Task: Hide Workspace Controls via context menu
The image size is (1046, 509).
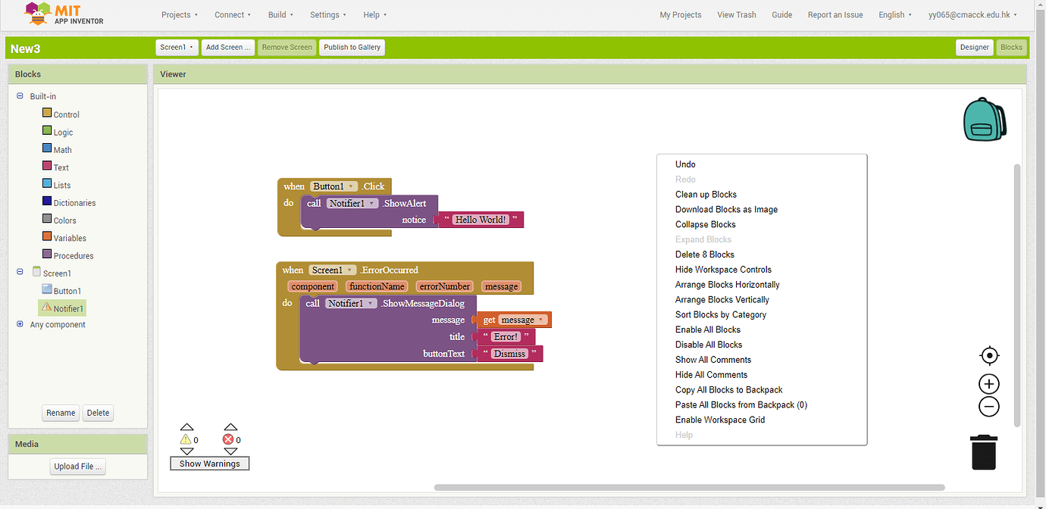Action: 722,269
